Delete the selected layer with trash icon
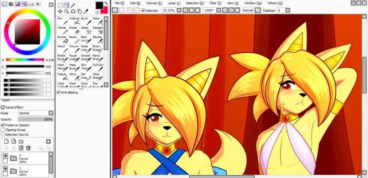Screen dimensions: 368x178 point(28,148)
